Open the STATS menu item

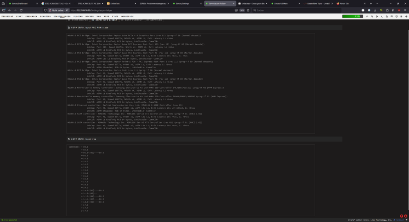pos(115,16)
